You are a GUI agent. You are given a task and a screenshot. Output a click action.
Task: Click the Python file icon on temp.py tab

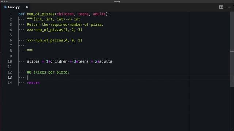pyautogui.click(x=5, y=7)
